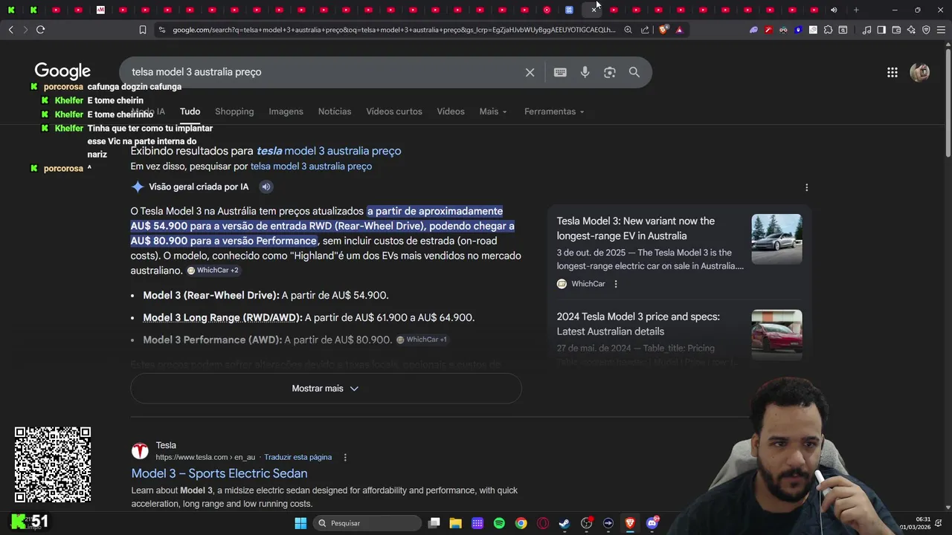
Task: Open Brave Rewards triangle icon
Action: (679, 30)
